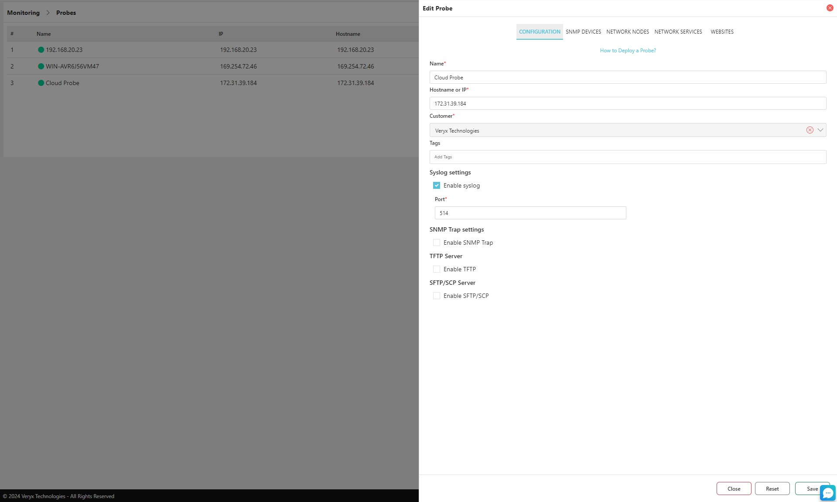Click green status dot for 192.168.20.23 probe

(x=41, y=50)
